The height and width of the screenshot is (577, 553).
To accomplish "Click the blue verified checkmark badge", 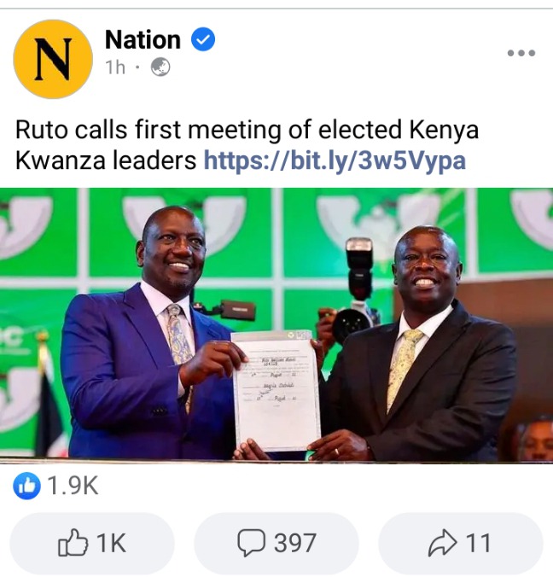I will 203,39.
